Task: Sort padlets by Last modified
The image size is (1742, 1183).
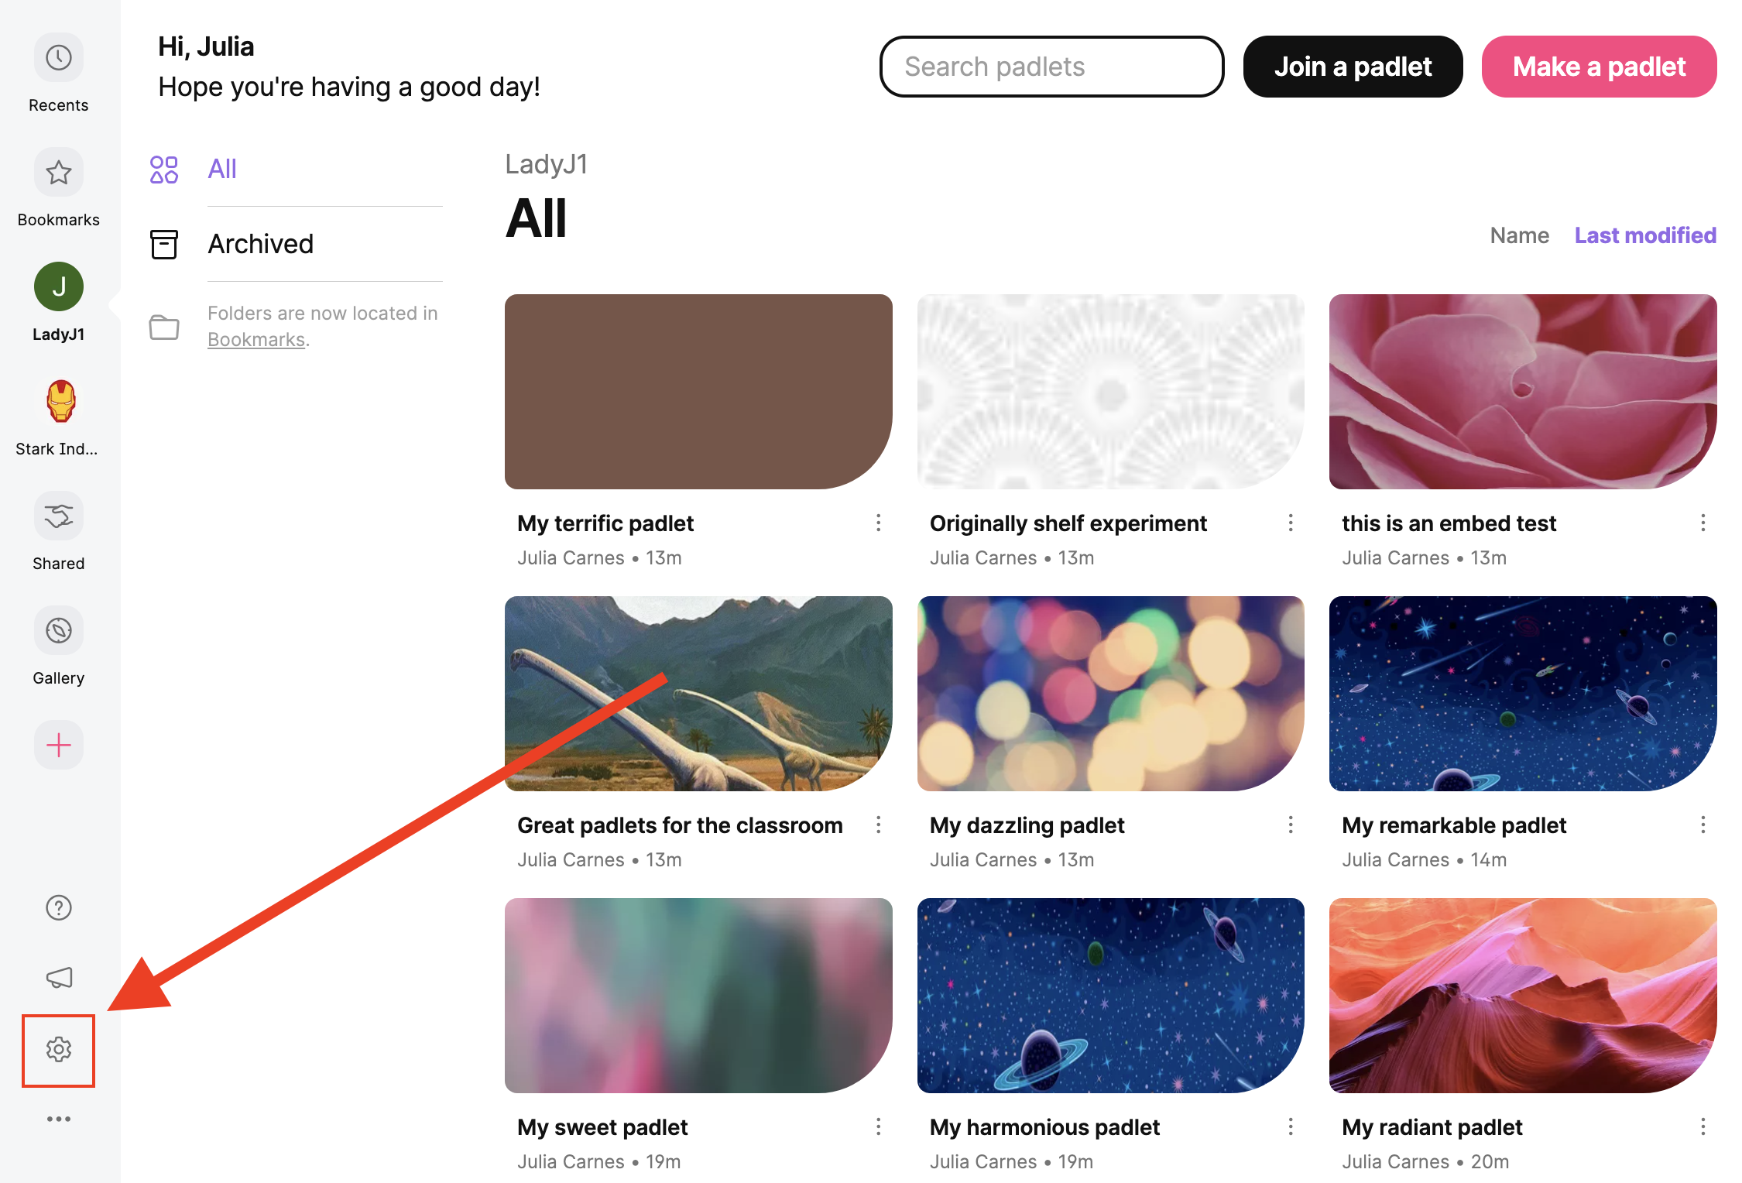Action: (1645, 235)
